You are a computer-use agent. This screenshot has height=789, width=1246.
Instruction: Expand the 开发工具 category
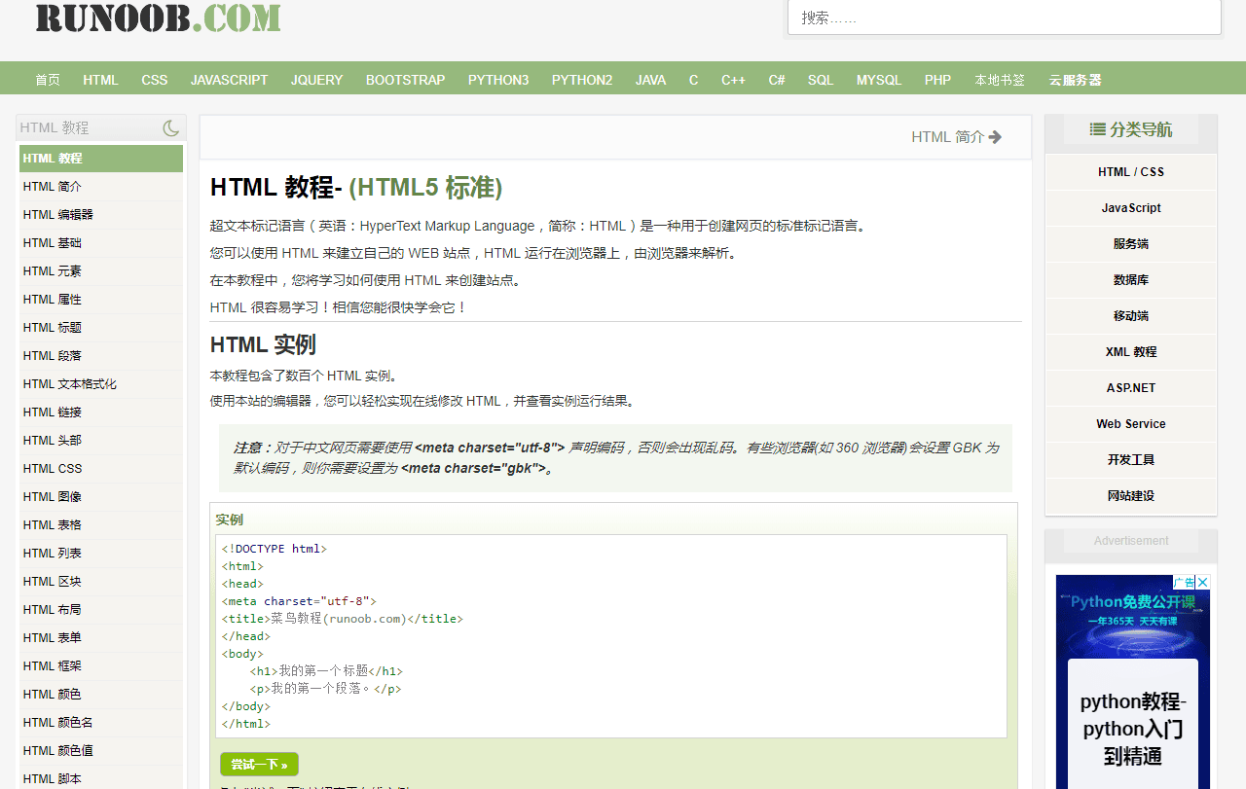pos(1130,460)
